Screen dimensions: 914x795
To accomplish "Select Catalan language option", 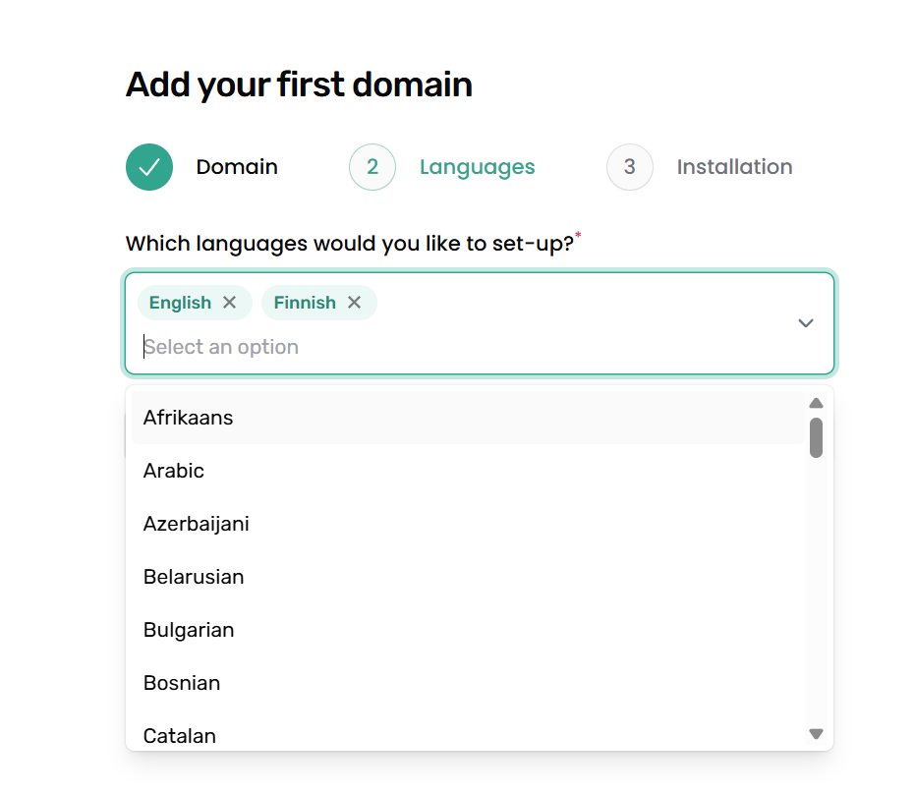I will pos(180,735).
